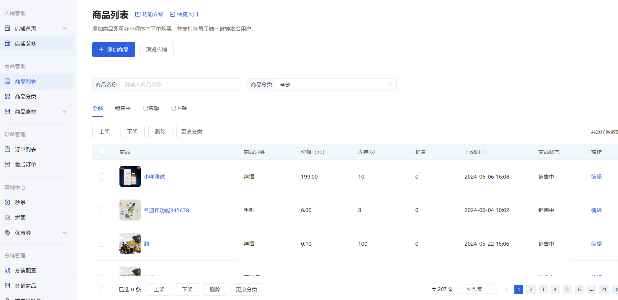The image size is (618, 300).
Task: Click the 秒杀 clock icon
Action: click(7, 202)
